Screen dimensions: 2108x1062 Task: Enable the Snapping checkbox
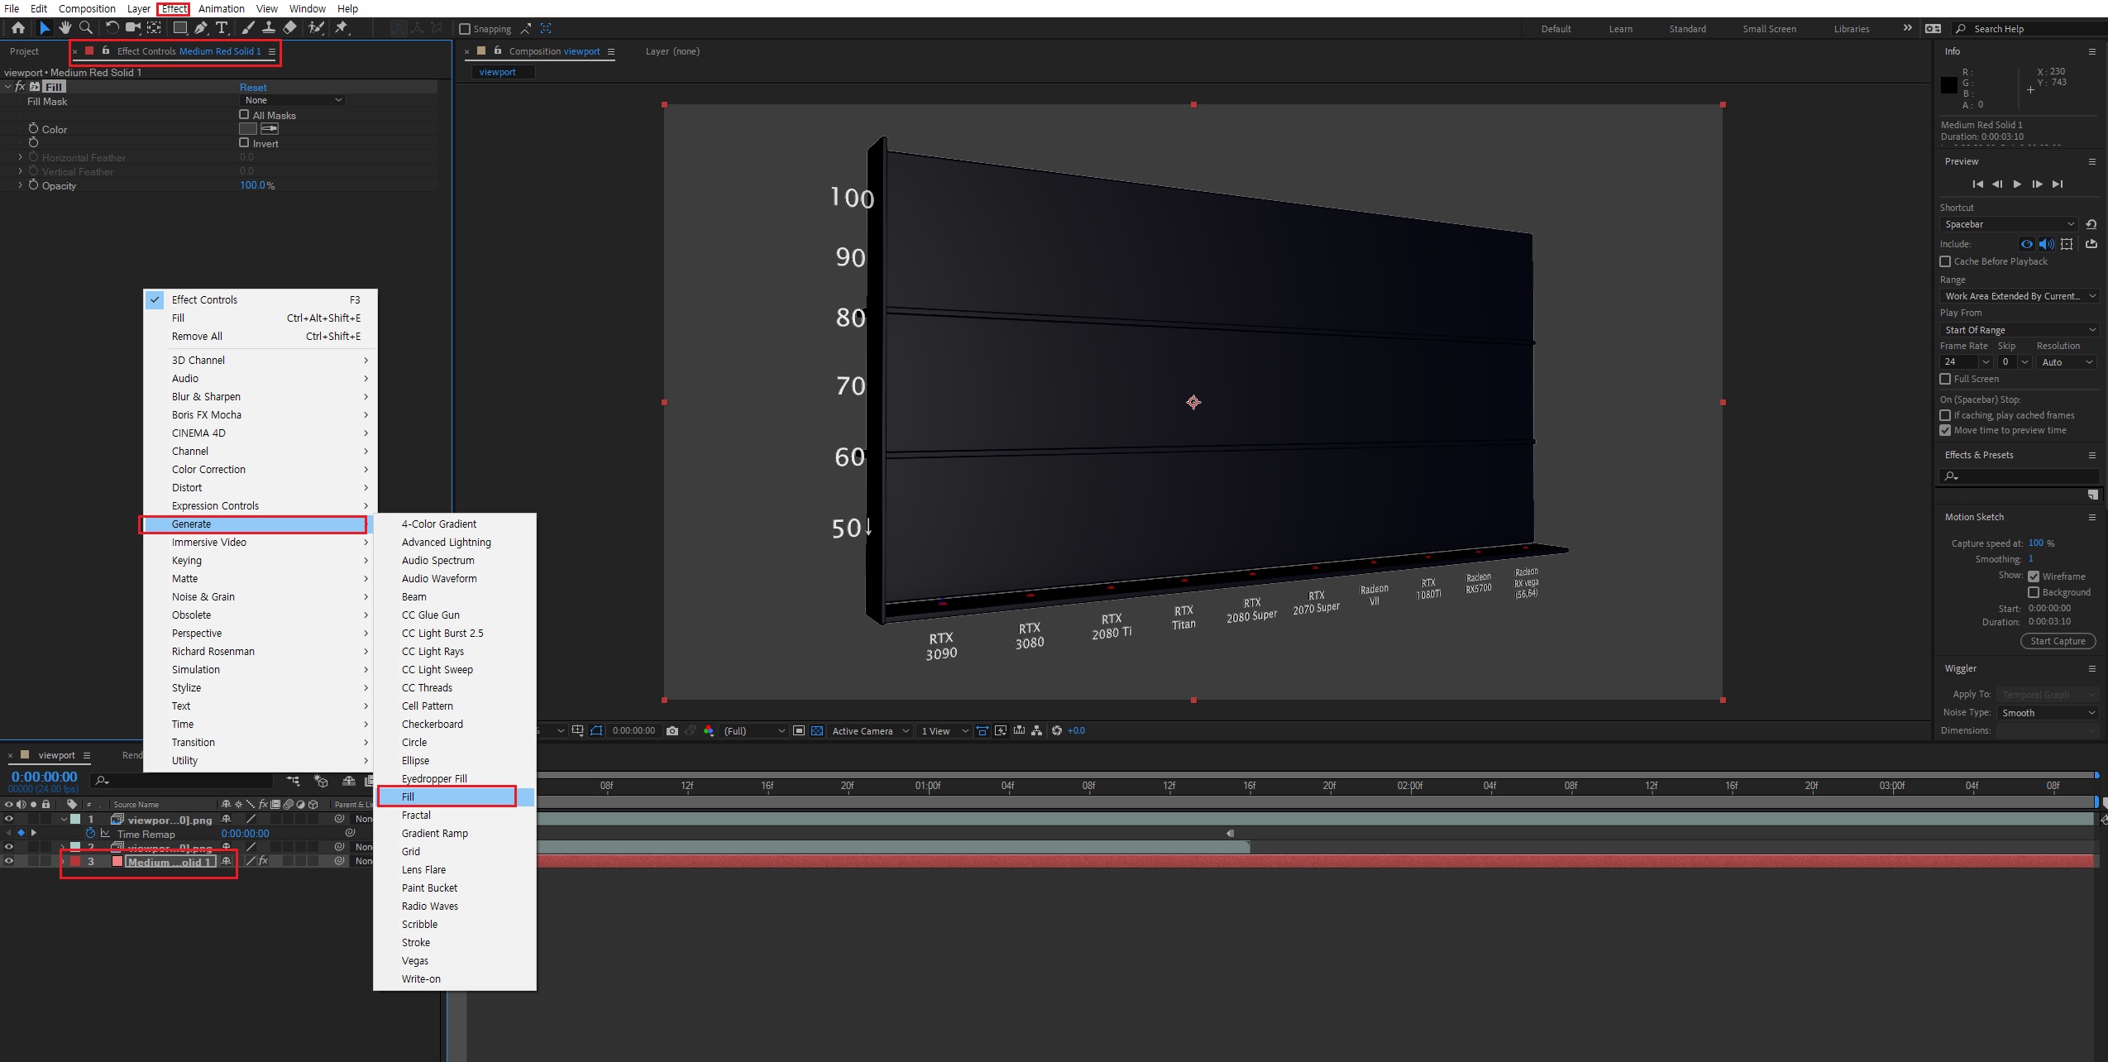coord(465,29)
